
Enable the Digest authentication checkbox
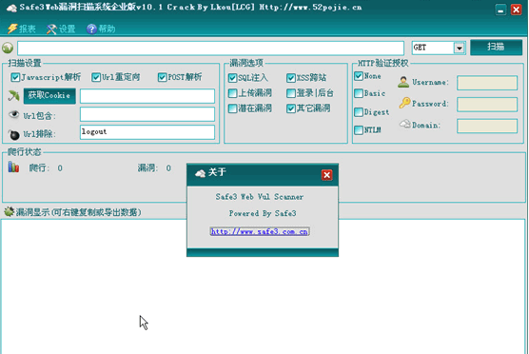[359, 111]
